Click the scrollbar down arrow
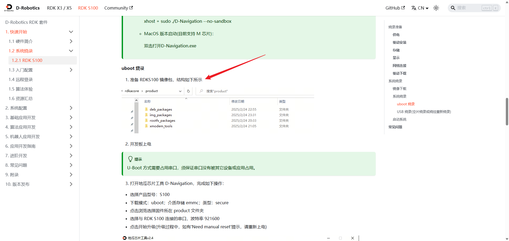Viewport: 509px width, 241px height. pyautogui.click(x=507, y=239)
